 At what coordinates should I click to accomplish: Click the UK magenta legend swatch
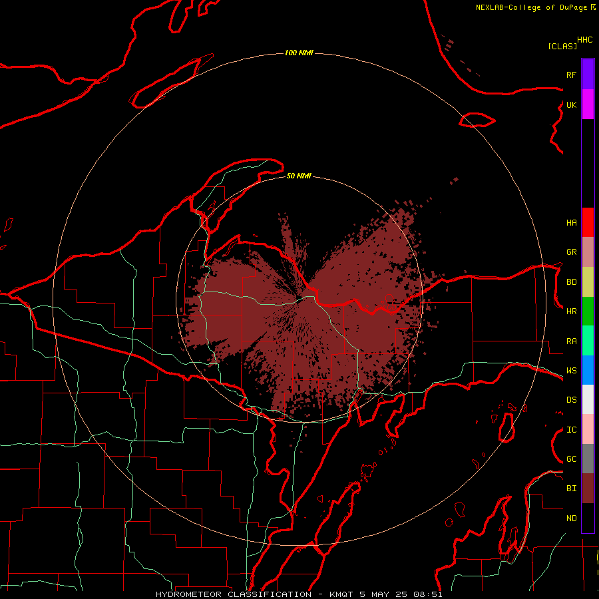point(588,104)
